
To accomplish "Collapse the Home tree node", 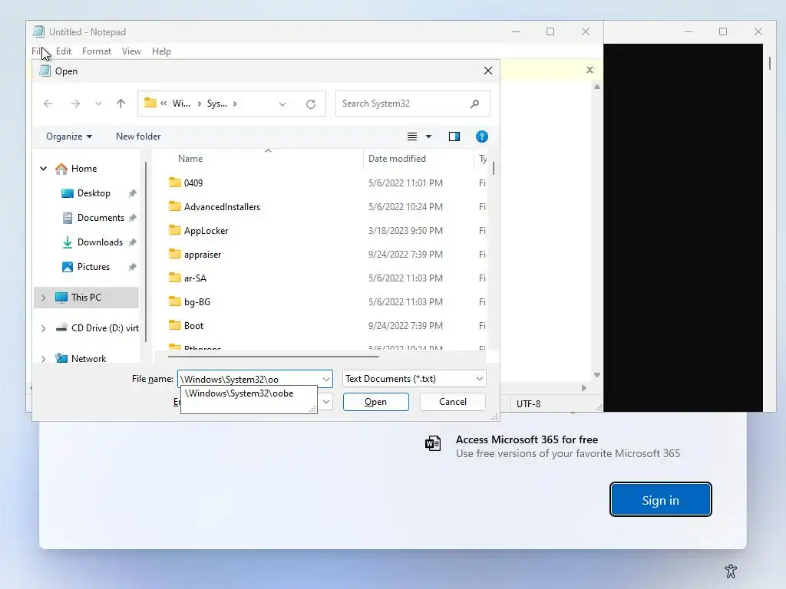I will coord(44,168).
